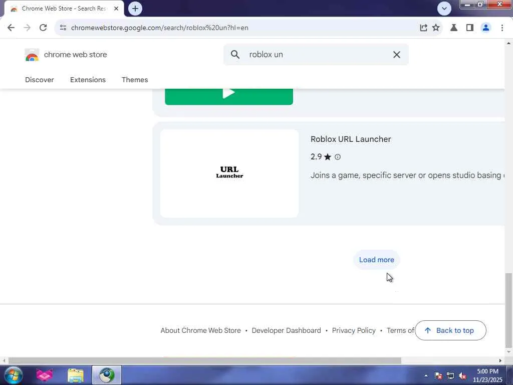The height and width of the screenshot is (385, 513).
Task: Open the Chrome three-dot menu
Action: (502, 28)
